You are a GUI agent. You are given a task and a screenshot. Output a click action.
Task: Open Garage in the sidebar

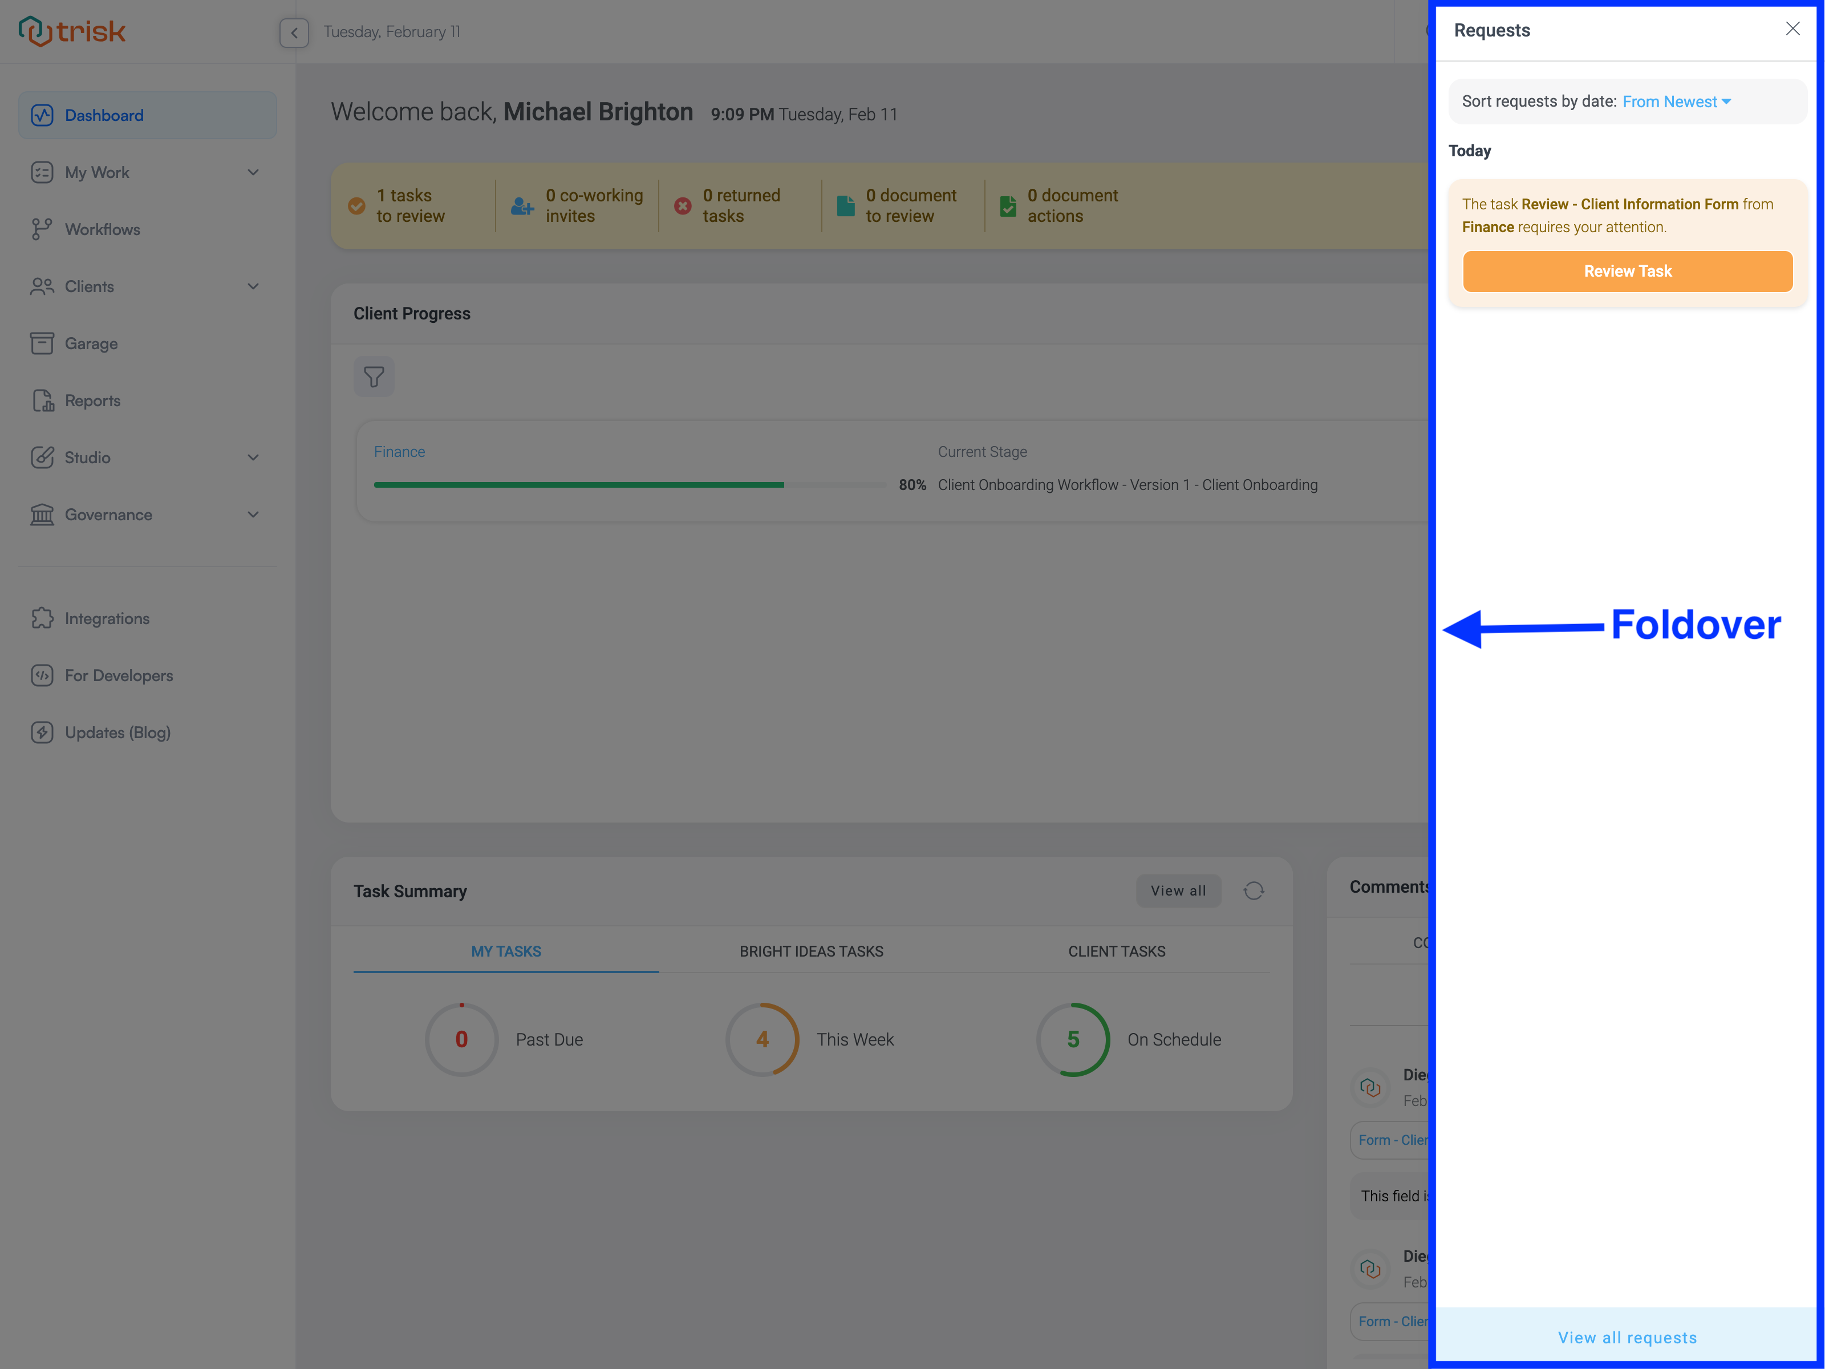(148, 343)
